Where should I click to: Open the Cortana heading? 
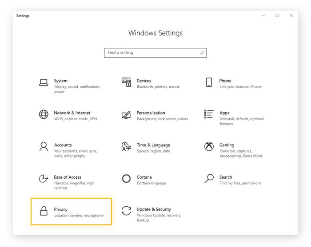coord(144,177)
